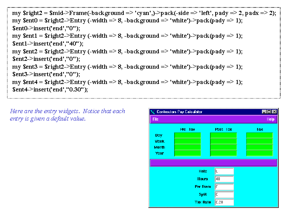
Task: Click the Pre Tax Year field
Action: pyautogui.click(x=188, y=153)
